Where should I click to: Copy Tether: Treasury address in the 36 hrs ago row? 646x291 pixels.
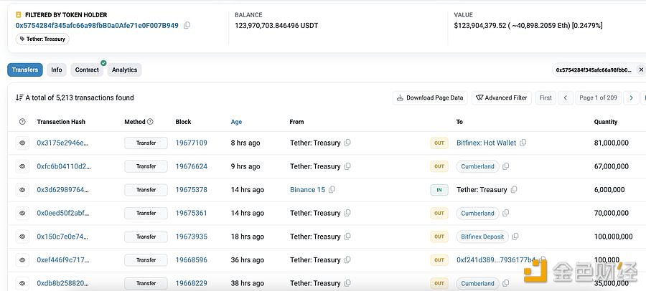coord(347,260)
